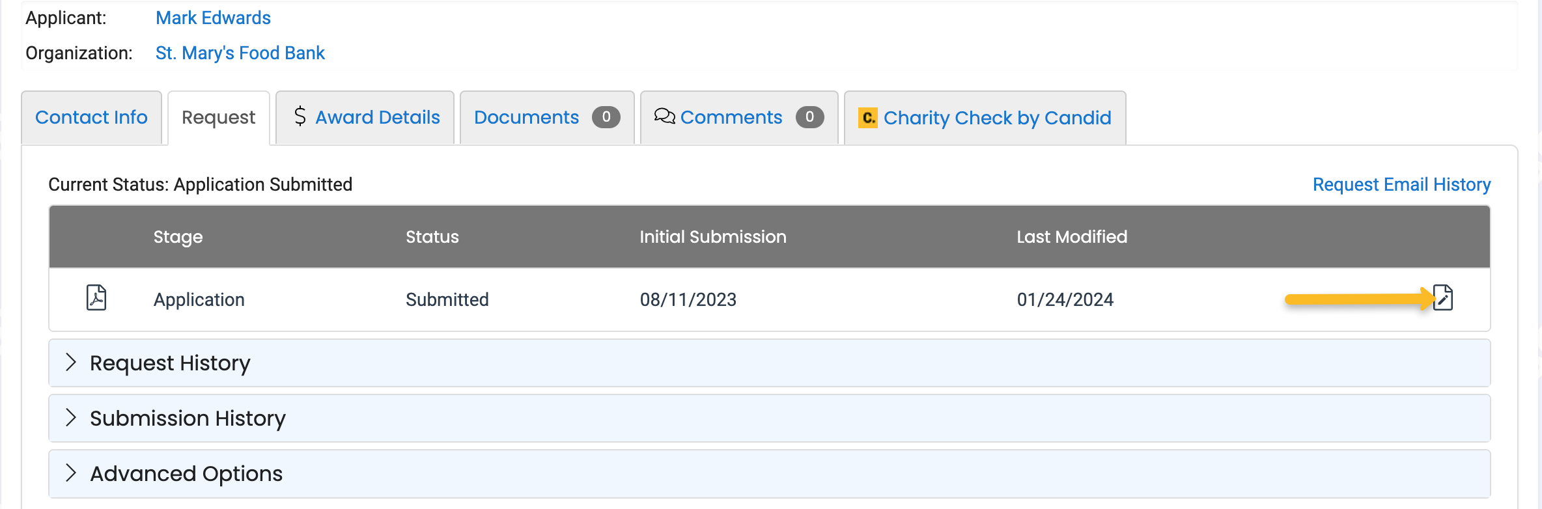The width and height of the screenshot is (1542, 509).
Task: Expand Request History chevron
Action: (x=71, y=363)
